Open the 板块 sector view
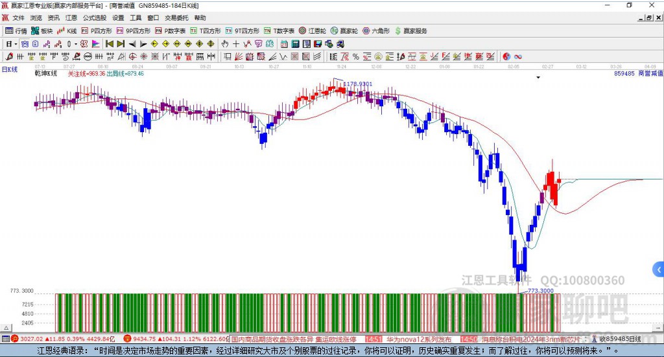 42,31
